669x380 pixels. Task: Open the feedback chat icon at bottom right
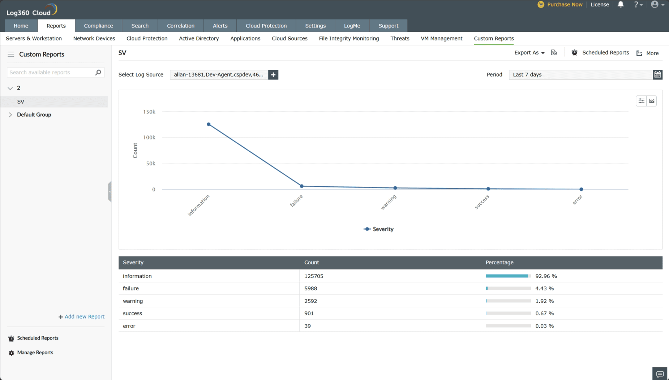tap(660, 373)
